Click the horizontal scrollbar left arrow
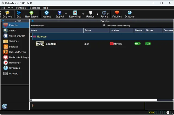This screenshot has width=174, height=115. coord(31,100)
